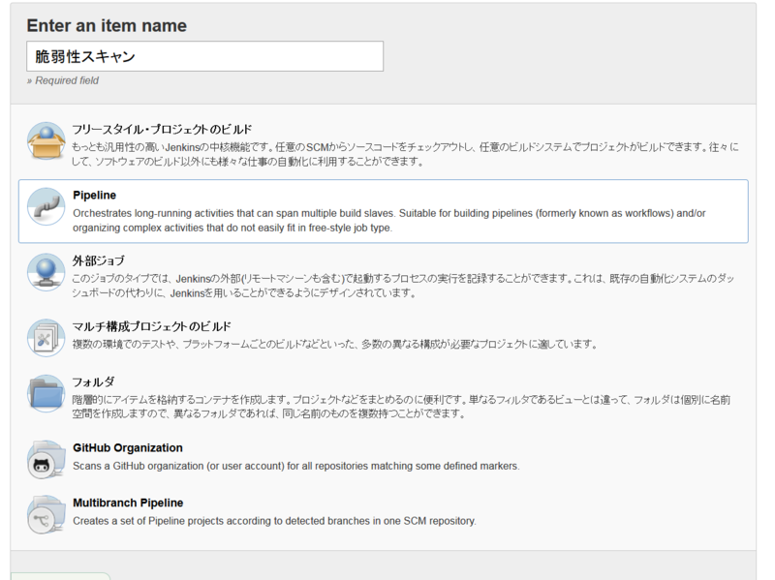Click the folder description starting 階層的にアイテムを
This screenshot has width=775, height=580.
[x=401, y=407]
